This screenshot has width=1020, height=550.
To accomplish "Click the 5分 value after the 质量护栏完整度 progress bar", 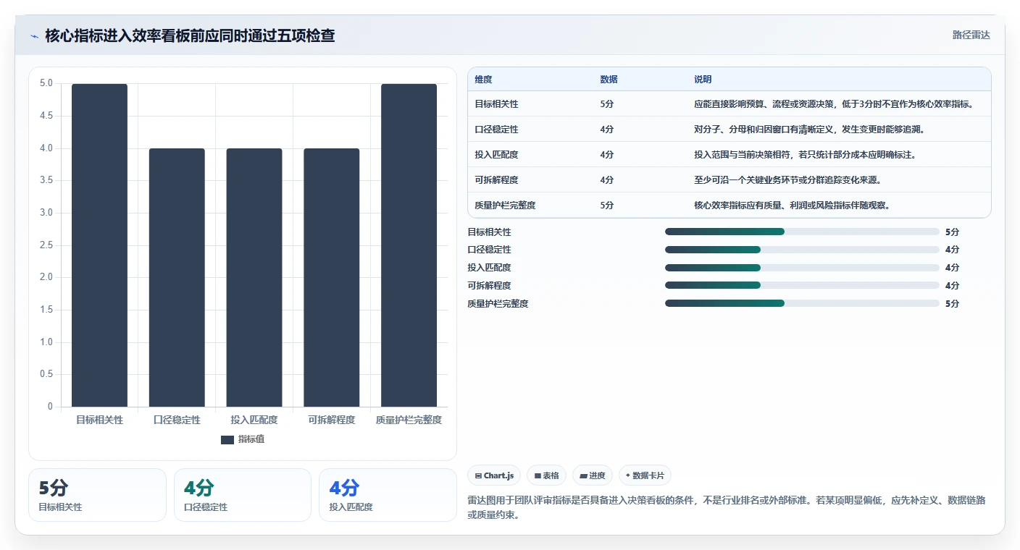I will tap(952, 304).
